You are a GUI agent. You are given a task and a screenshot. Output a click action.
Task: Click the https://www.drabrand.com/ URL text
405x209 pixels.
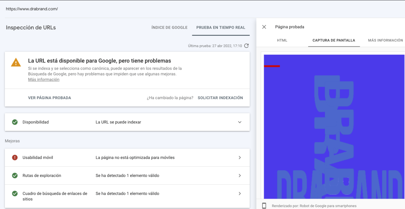[x=32, y=9]
